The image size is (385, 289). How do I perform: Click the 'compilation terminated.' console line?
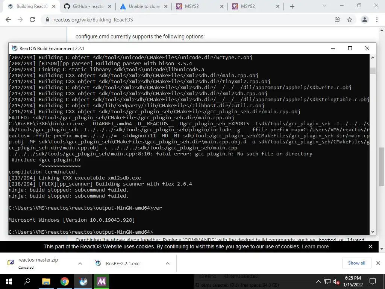pyautogui.click(x=43, y=172)
